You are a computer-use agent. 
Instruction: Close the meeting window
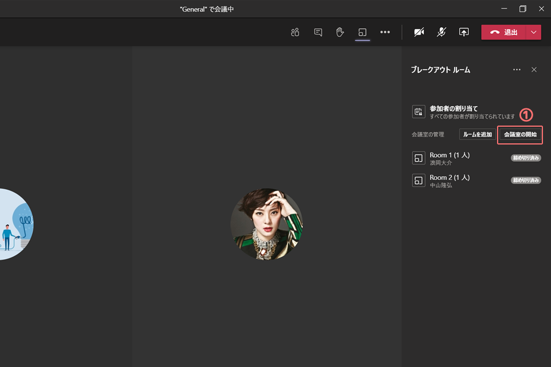tap(541, 9)
